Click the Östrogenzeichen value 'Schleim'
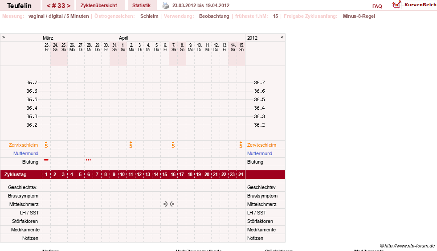 pos(149,16)
